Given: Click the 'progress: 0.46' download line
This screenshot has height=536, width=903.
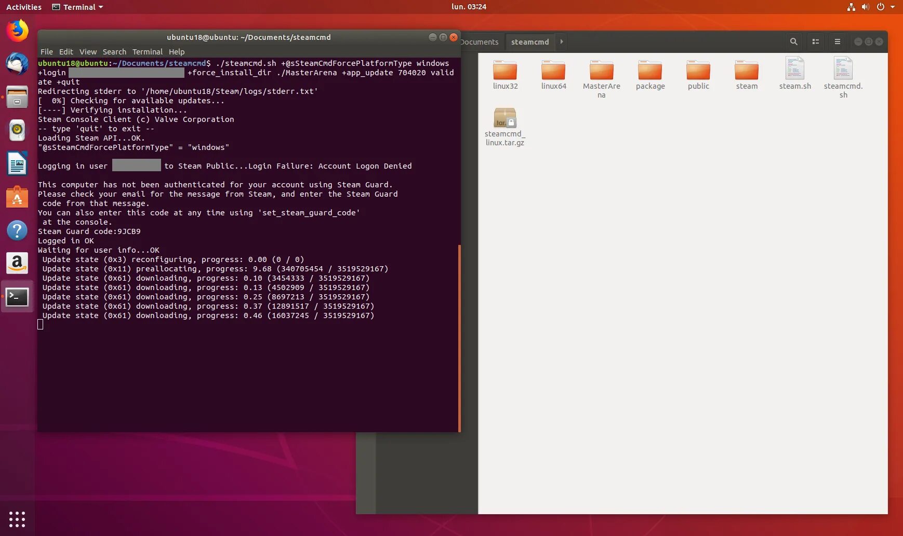Looking at the screenshot, I should coord(208,315).
